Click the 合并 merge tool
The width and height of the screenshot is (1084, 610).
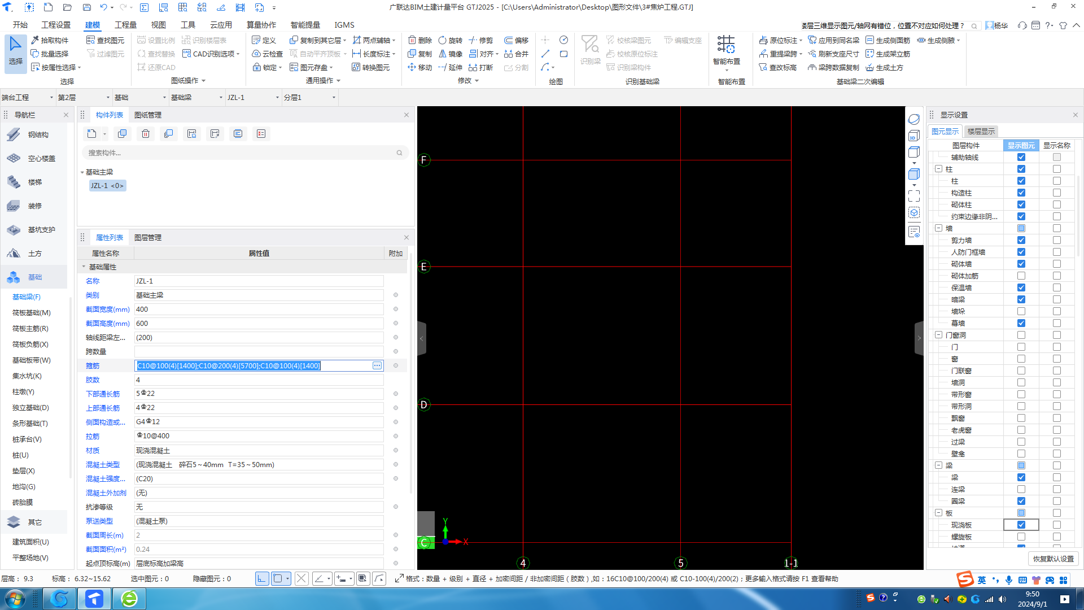(x=516, y=54)
